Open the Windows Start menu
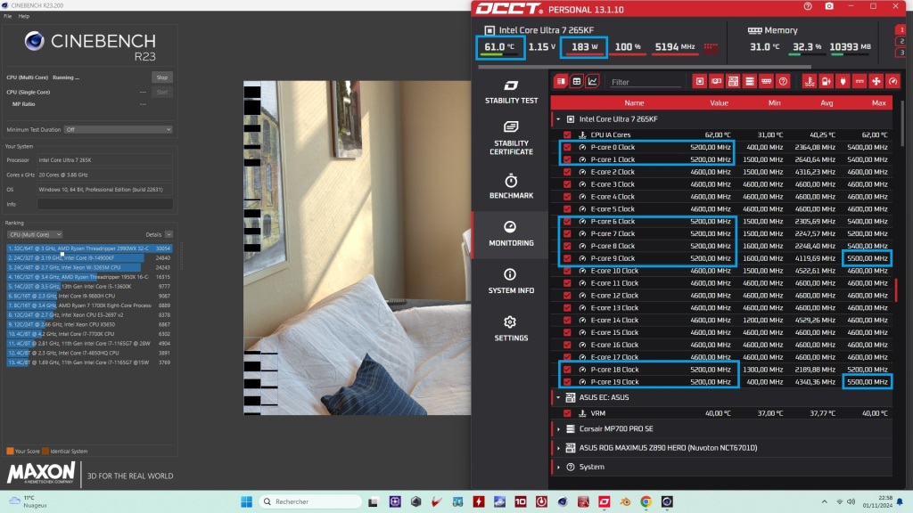913x513 pixels. [x=246, y=501]
